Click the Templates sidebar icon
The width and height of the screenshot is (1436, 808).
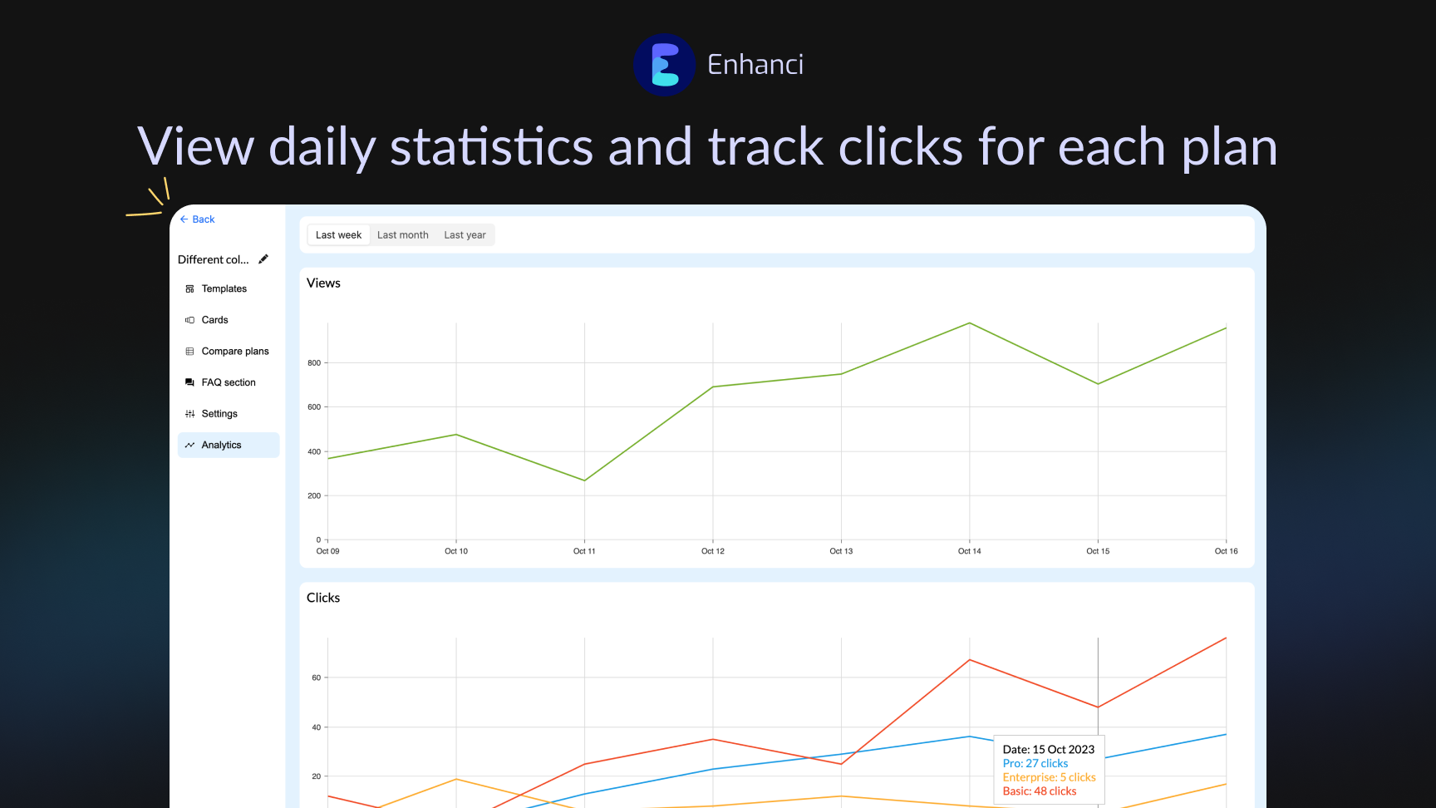189,289
